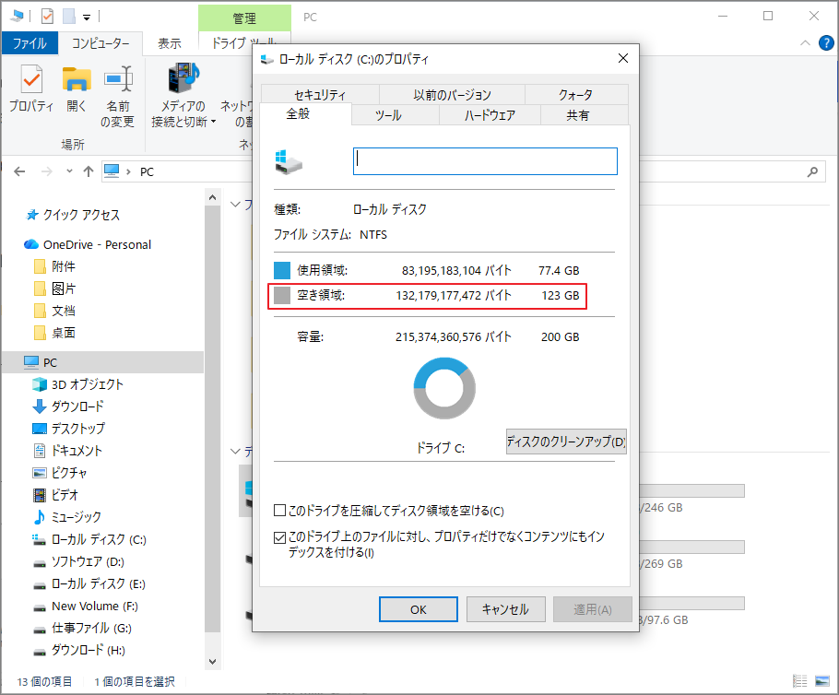839x695 pixels.
Task: Close the properties dialog with X
Action: (623, 58)
